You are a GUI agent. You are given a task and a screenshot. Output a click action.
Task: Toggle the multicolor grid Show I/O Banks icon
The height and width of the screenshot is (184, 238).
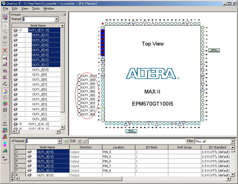(5, 91)
